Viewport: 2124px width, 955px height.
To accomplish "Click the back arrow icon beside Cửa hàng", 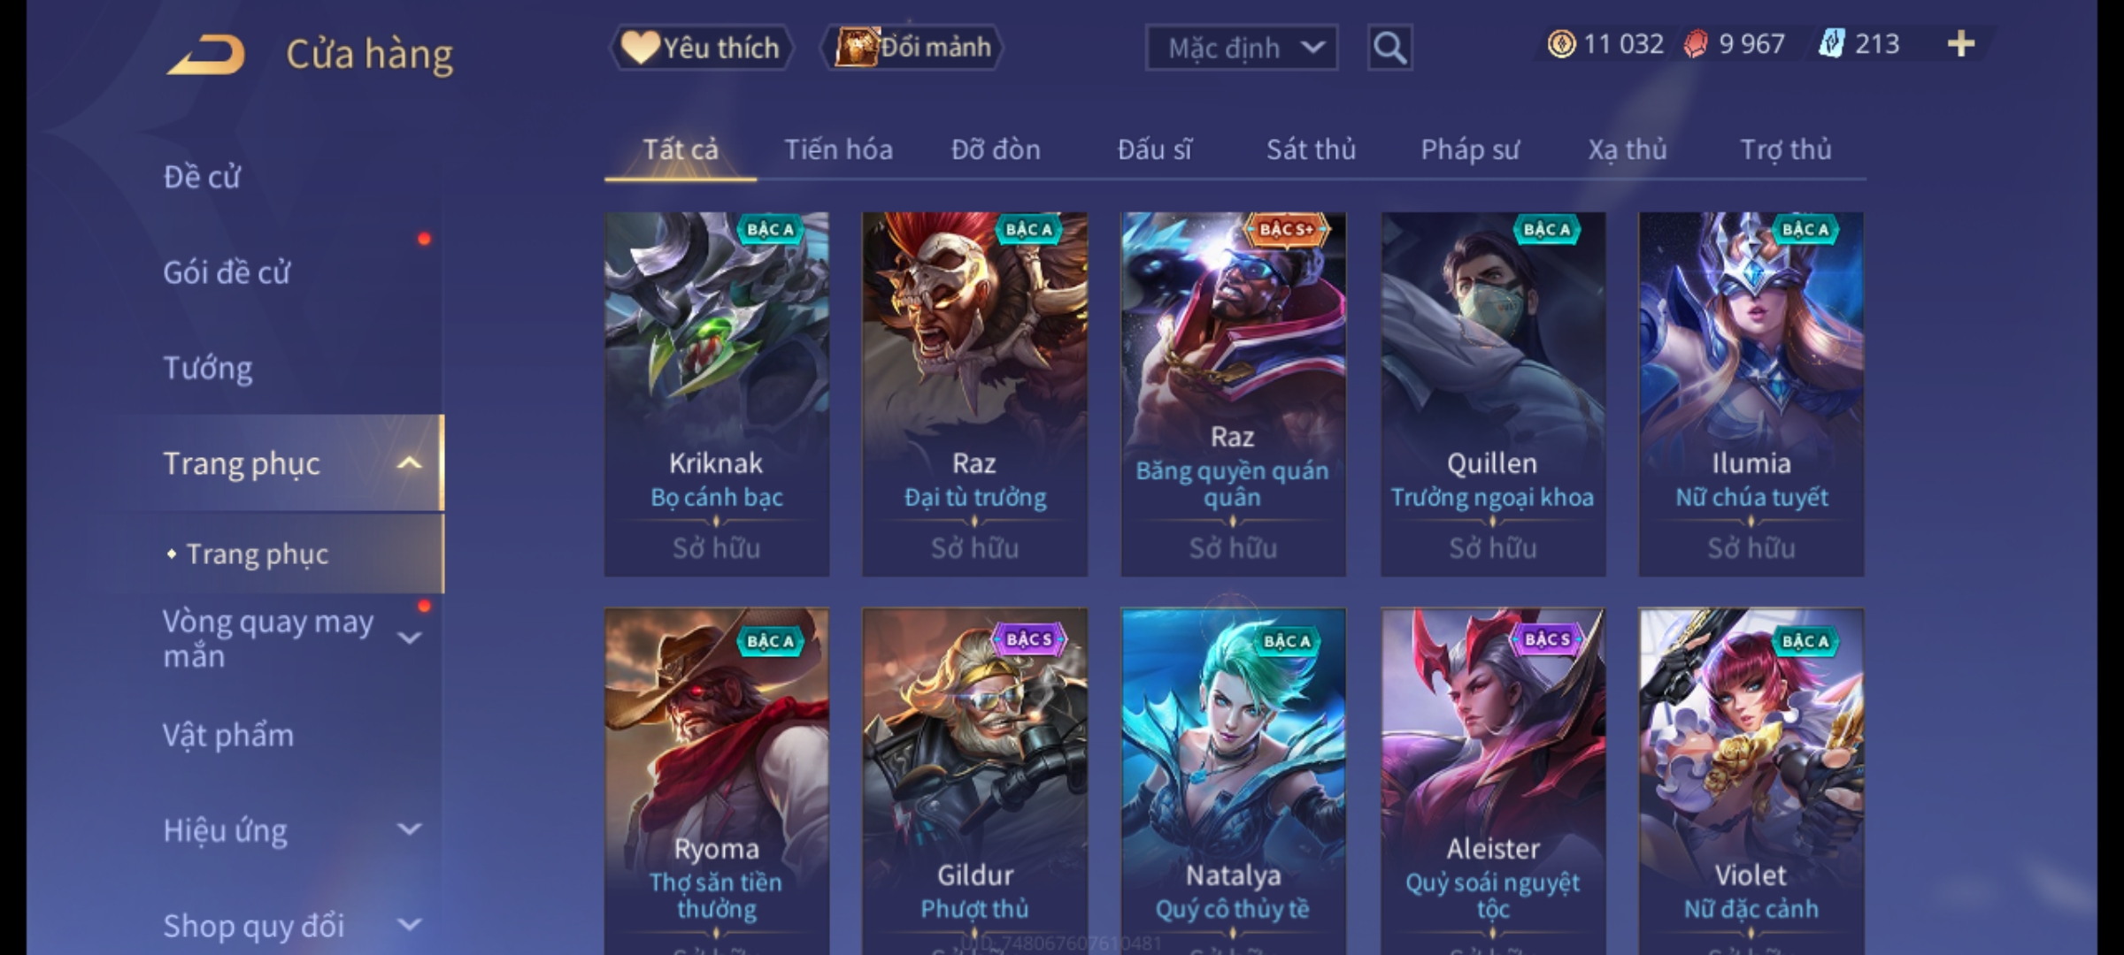I will pos(205,54).
